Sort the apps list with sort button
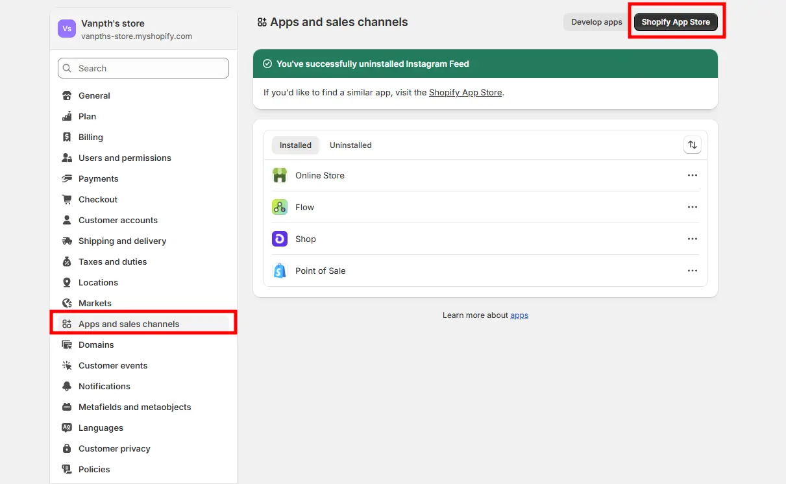Image resolution: width=786 pixels, height=484 pixels. coord(693,145)
